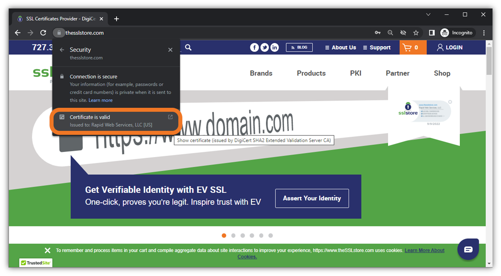Bookmark this page with the star
Image resolution: width=501 pixels, height=276 pixels.
pos(416,33)
